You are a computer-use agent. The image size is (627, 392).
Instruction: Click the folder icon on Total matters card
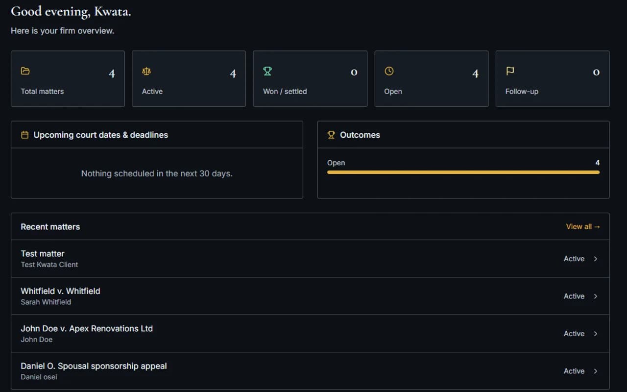25,71
